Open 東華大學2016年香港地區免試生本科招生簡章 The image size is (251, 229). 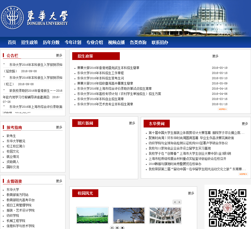tap(108, 68)
